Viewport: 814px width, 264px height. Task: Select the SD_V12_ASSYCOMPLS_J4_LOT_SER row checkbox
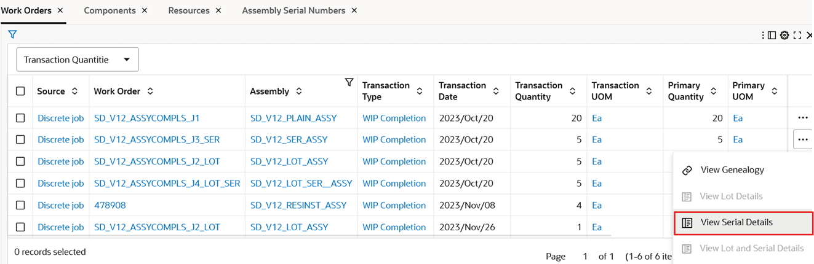click(20, 183)
